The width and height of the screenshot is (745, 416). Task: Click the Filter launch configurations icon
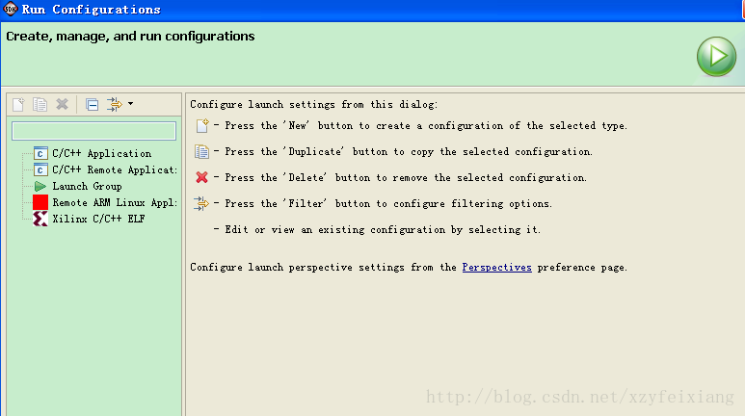pyautogui.click(x=115, y=104)
